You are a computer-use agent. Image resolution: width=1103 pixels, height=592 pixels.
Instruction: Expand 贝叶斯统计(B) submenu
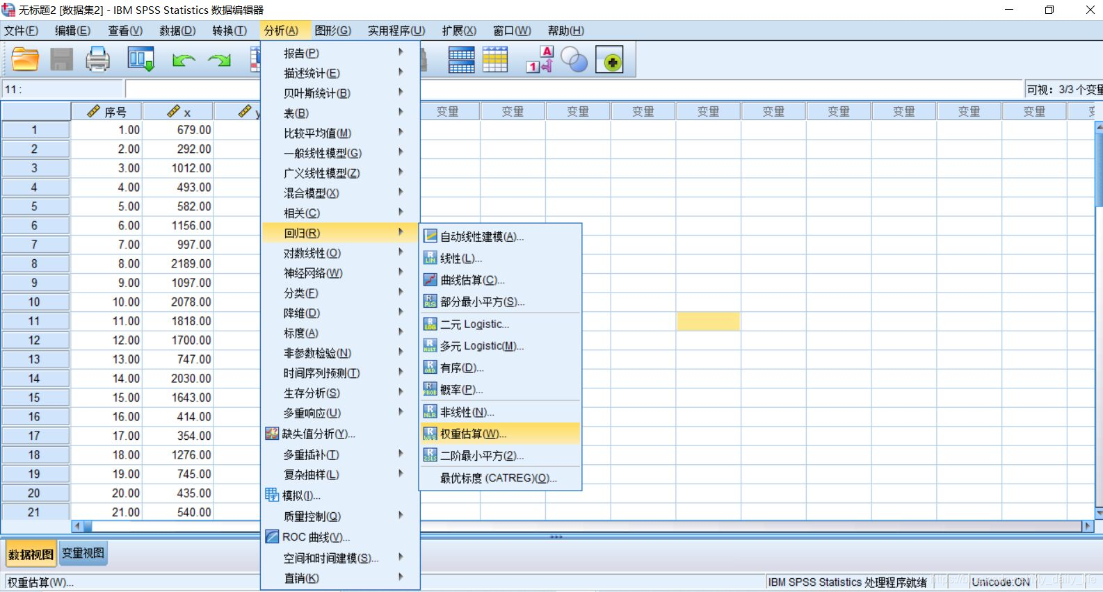coord(340,93)
